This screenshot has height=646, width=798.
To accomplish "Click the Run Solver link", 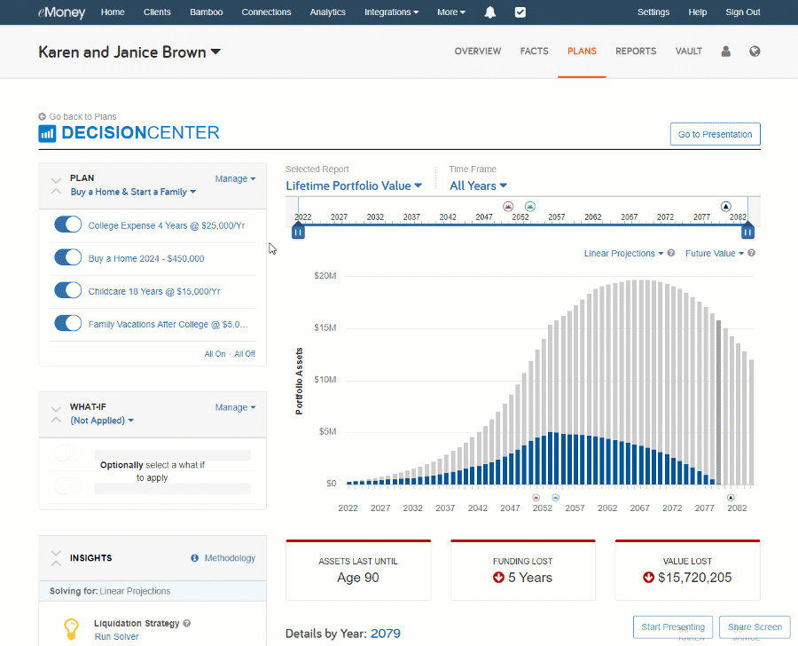I will pos(116,637).
